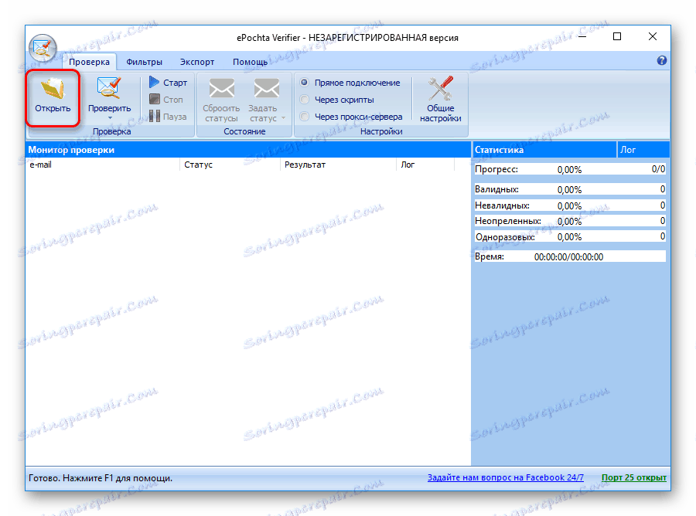Click the Пауза button
The height and width of the screenshot is (516, 696).
168,117
